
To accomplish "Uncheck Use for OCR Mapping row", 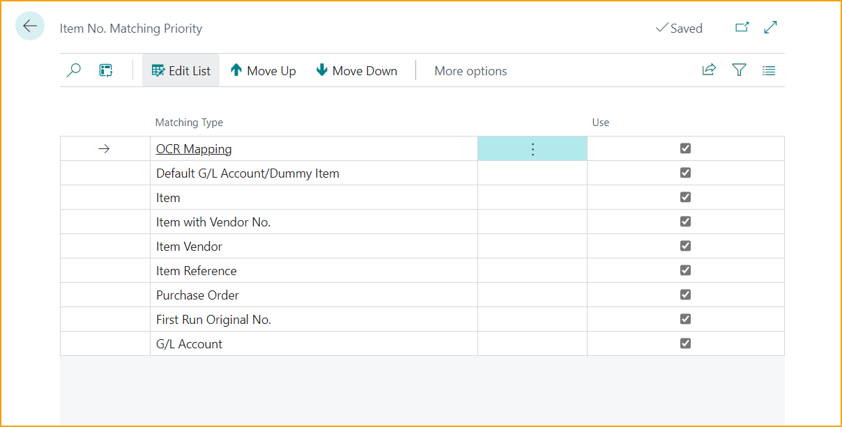I will coord(685,148).
